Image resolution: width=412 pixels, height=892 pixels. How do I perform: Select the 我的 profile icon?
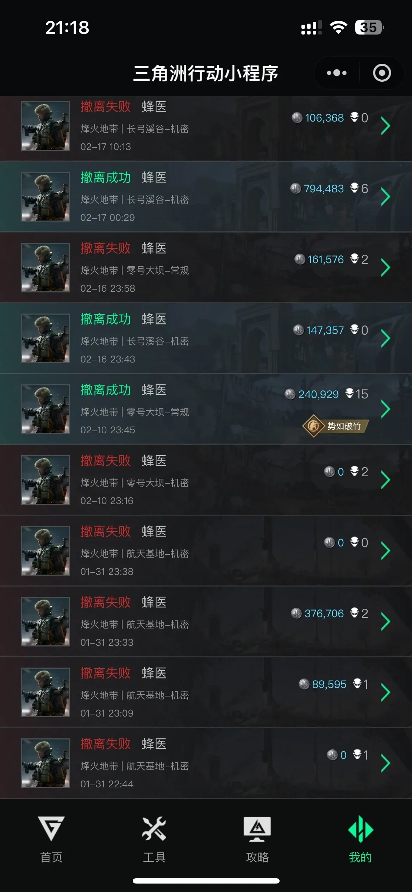click(x=361, y=829)
